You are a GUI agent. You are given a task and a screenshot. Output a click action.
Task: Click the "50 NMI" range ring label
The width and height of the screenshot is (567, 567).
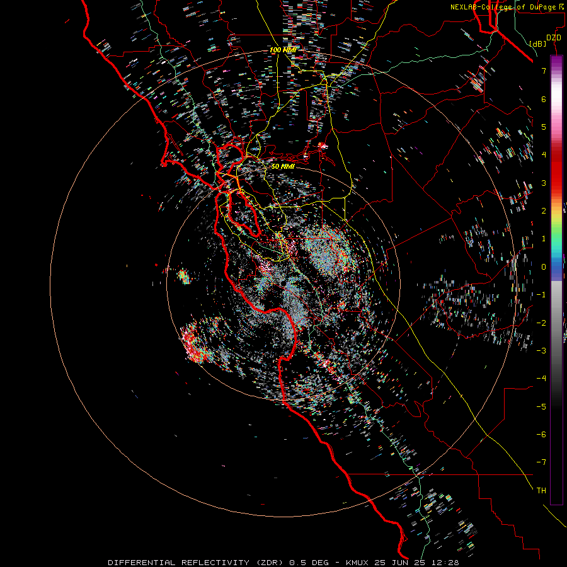coord(283,166)
